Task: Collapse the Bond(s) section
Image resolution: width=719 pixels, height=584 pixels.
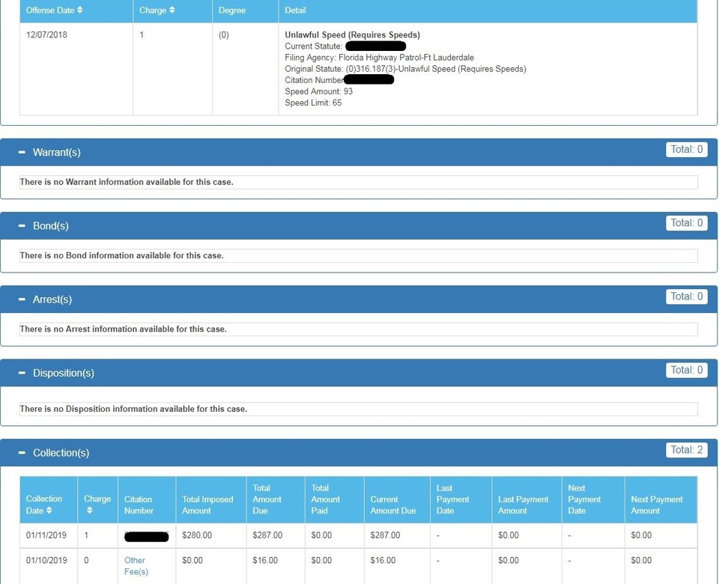Action: [22, 225]
